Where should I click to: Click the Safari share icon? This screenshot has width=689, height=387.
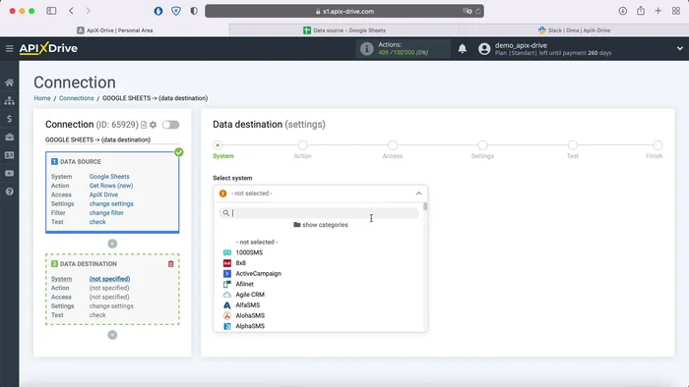coord(641,11)
